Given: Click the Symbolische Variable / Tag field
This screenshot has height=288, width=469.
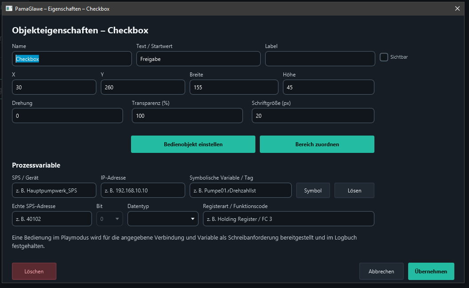Looking at the screenshot, I should point(240,190).
